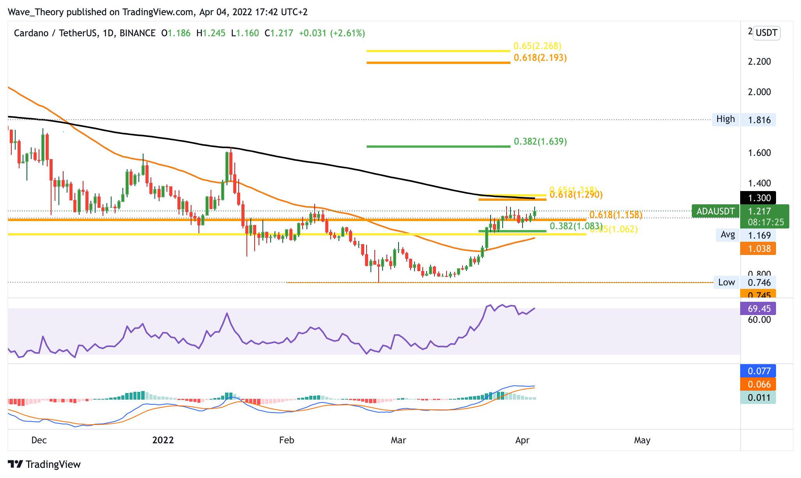Click the 2022 marker on time axis
This screenshot has width=801, height=478.
pyautogui.click(x=163, y=440)
